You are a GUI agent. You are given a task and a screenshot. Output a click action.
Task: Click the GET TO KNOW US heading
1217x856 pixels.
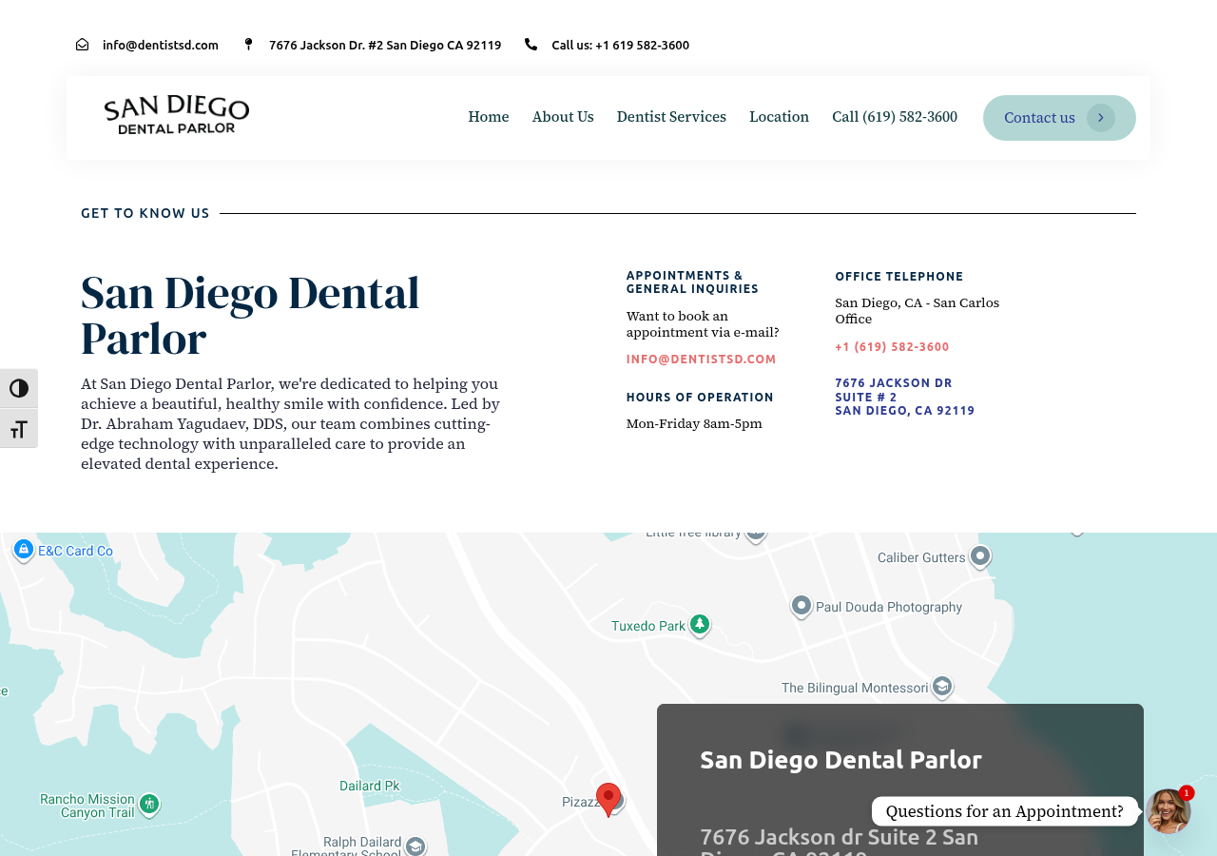click(x=145, y=213)
